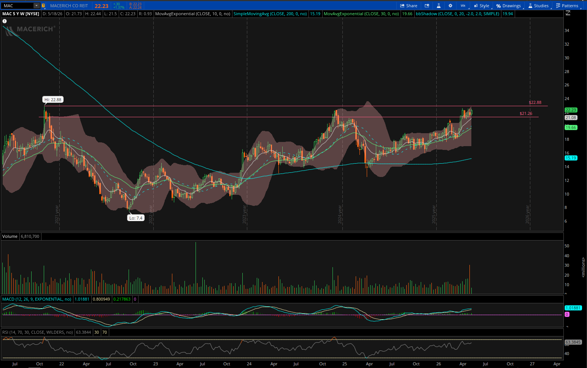Viewport: 587px width, 368px height.
Task: Click the +1.37% percent change value
Action: pos(119,8)
